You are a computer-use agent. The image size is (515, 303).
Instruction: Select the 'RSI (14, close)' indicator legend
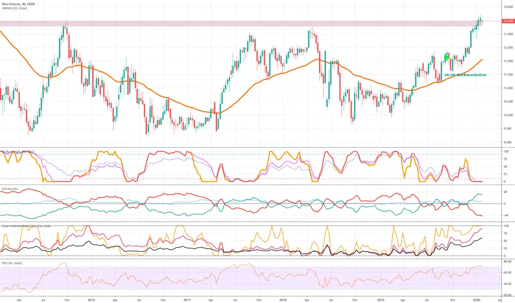click(x=12, y=263)
